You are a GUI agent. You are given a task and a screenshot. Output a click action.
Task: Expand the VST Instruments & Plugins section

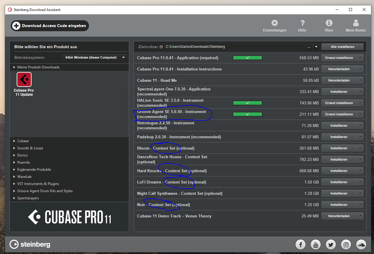38,184
